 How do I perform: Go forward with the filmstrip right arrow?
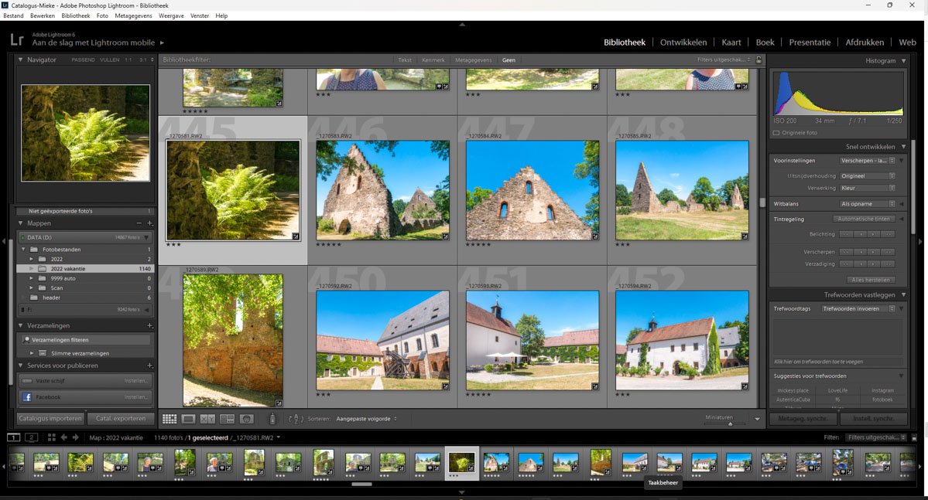coord(75,437)
